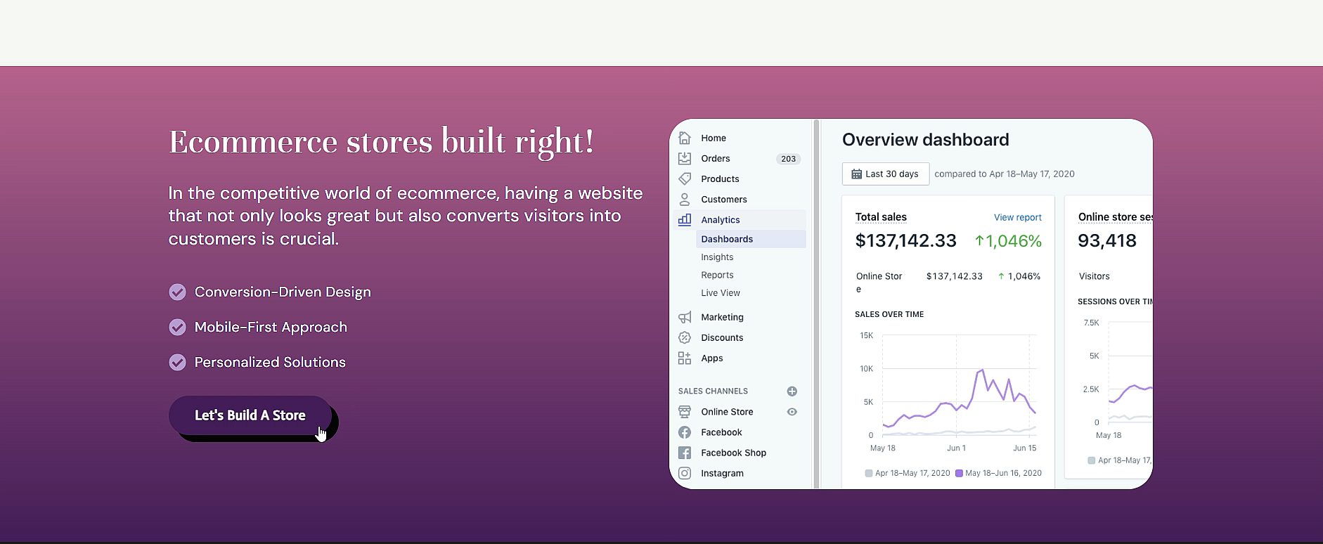This screenshot has height=544, width=1323.
Task: Click the Apps grid icon
Action: pyautogui.click(x=685, y=358)
